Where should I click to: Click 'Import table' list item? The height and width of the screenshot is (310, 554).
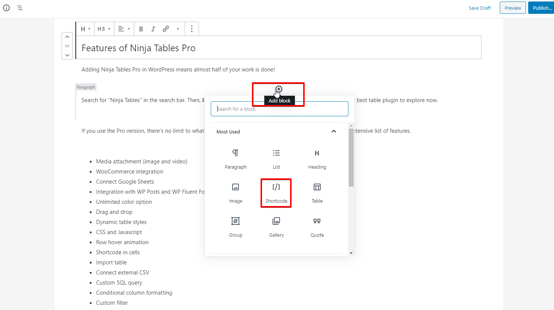click(111, 263)
